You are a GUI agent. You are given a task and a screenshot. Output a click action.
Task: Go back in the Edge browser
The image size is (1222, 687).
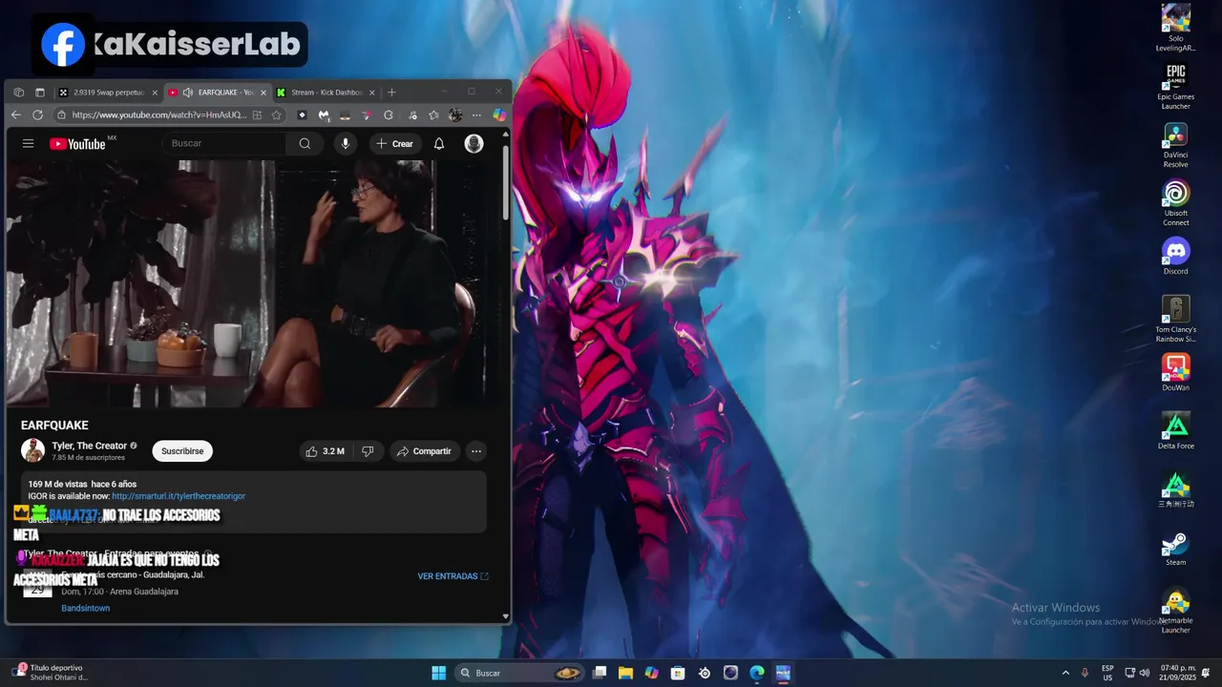click(16, 114)
